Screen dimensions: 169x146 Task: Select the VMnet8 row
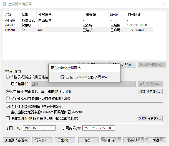coord(79,30)
